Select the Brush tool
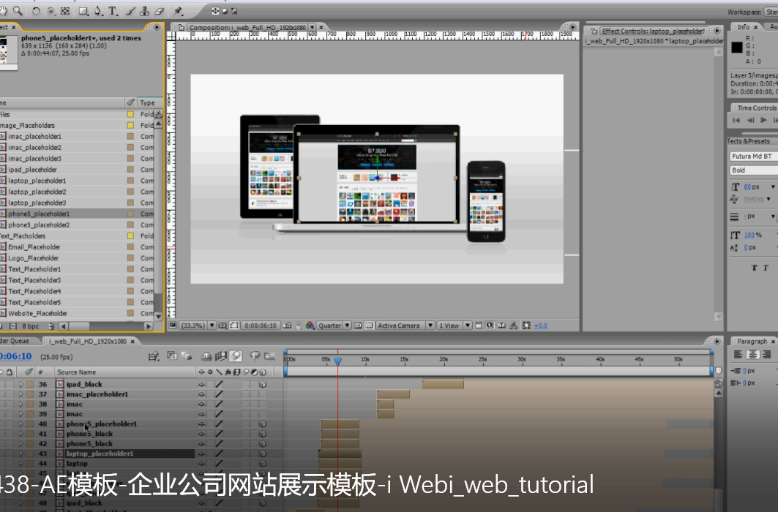Viewport: 778px width, 512px height. point(130,11)
